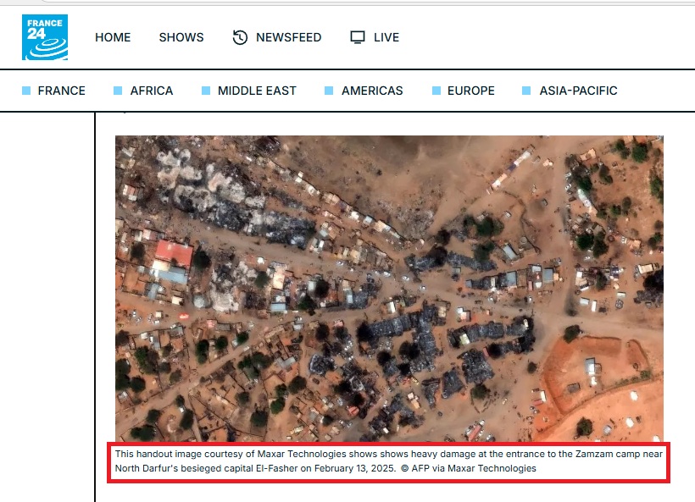Click the Live monitor screen icon
695x502 pixels.
point(358,37)
